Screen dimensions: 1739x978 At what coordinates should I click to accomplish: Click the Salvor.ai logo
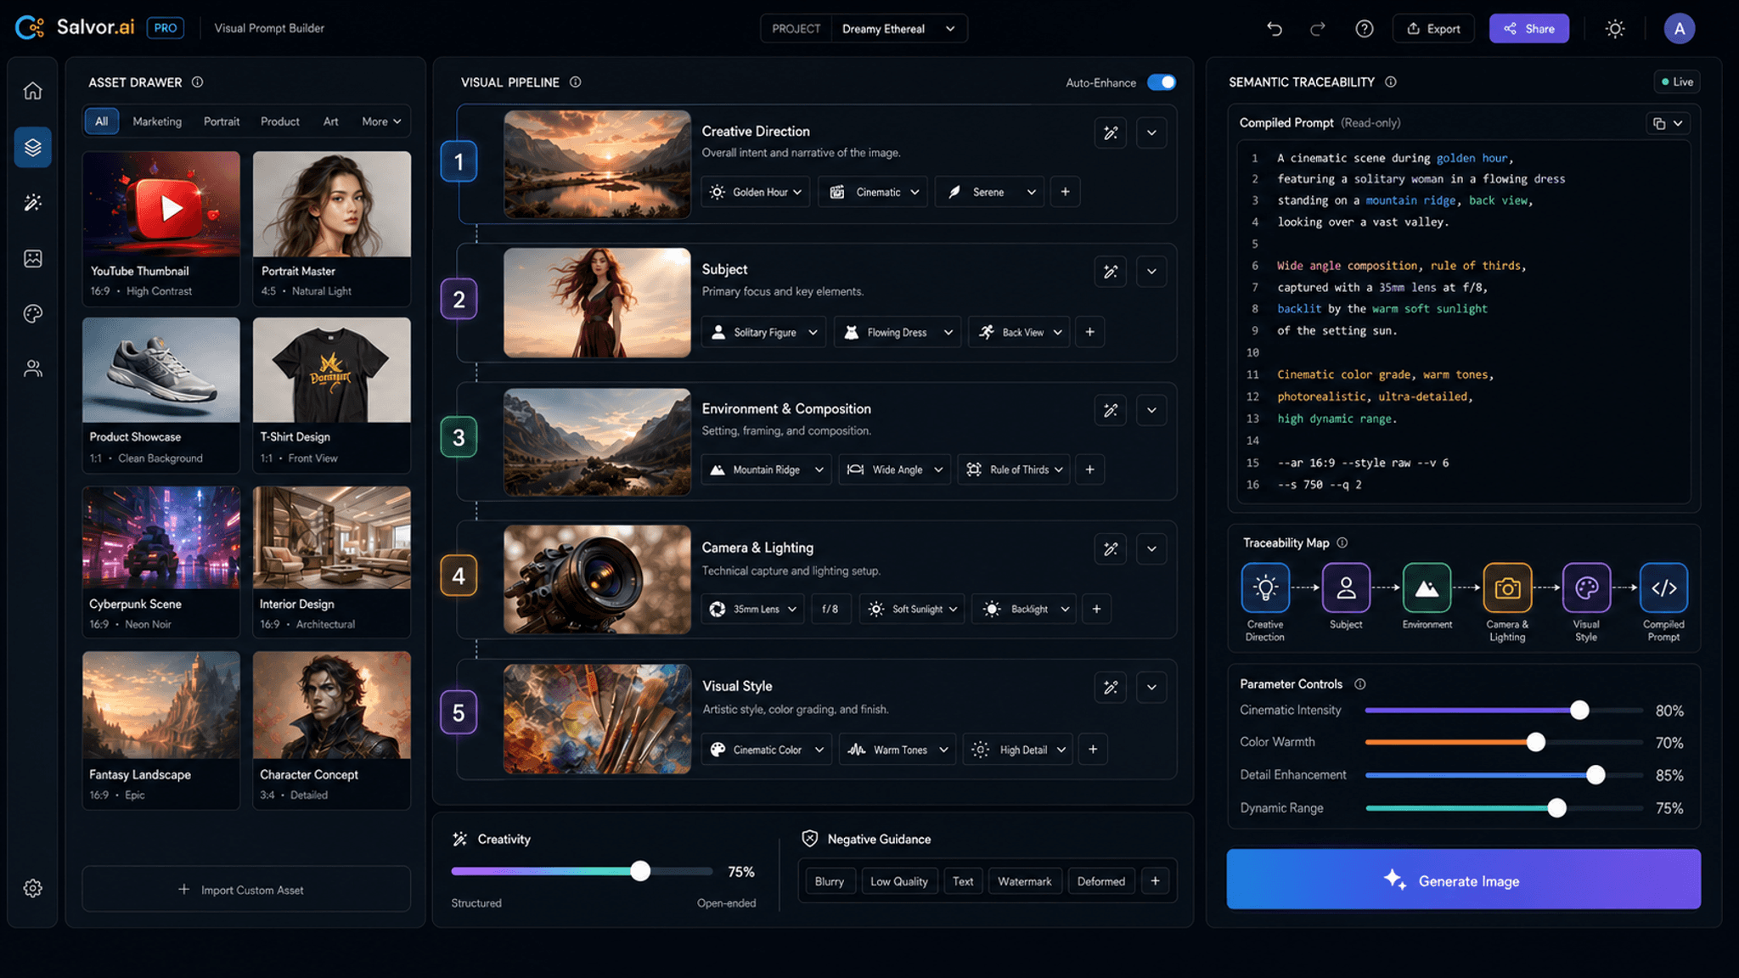click(75, 28)
